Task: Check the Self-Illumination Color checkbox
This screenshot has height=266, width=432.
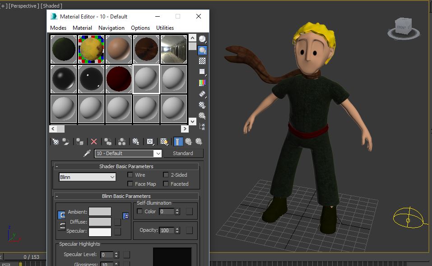Action: click(140, 211)
